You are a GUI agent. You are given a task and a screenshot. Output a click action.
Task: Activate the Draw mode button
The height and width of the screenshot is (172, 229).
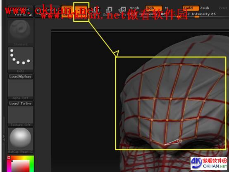(81, 12)
